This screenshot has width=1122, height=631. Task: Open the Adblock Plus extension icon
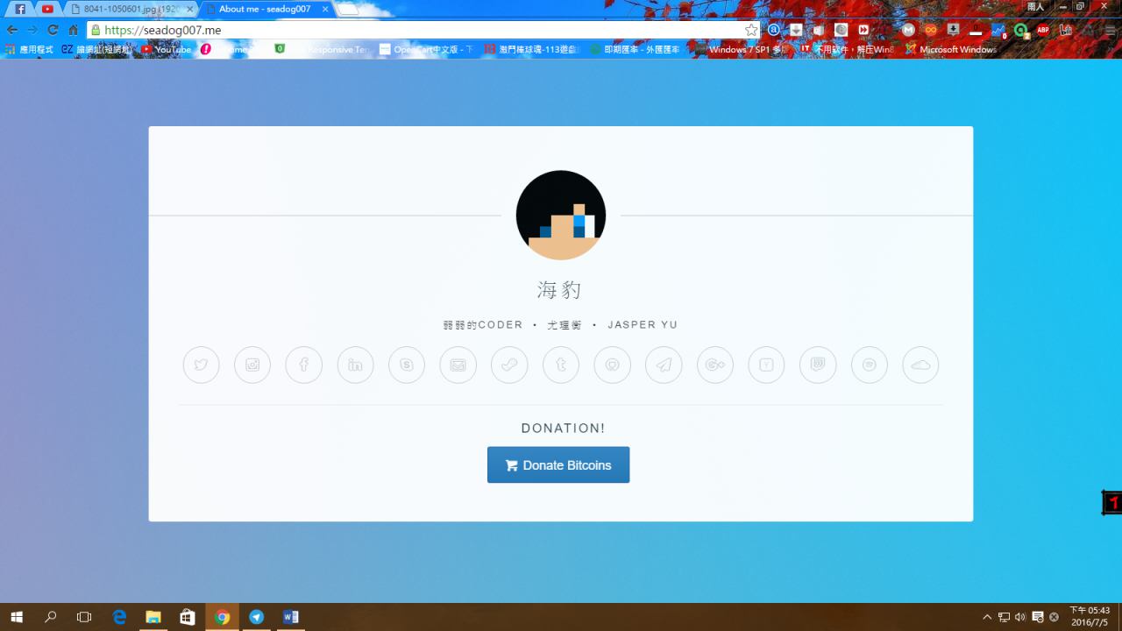pyautogui.click(x=1043, y=30)
